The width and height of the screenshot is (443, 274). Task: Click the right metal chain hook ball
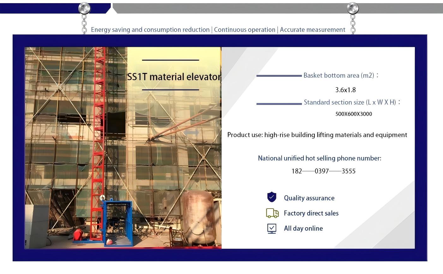tap(352, 8)
